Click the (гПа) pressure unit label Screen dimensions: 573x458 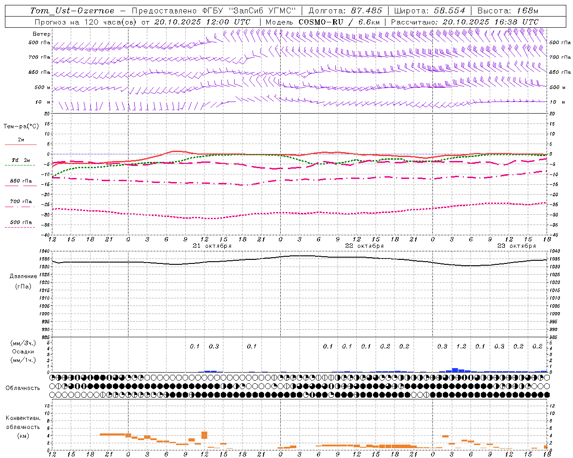point(23,287)
